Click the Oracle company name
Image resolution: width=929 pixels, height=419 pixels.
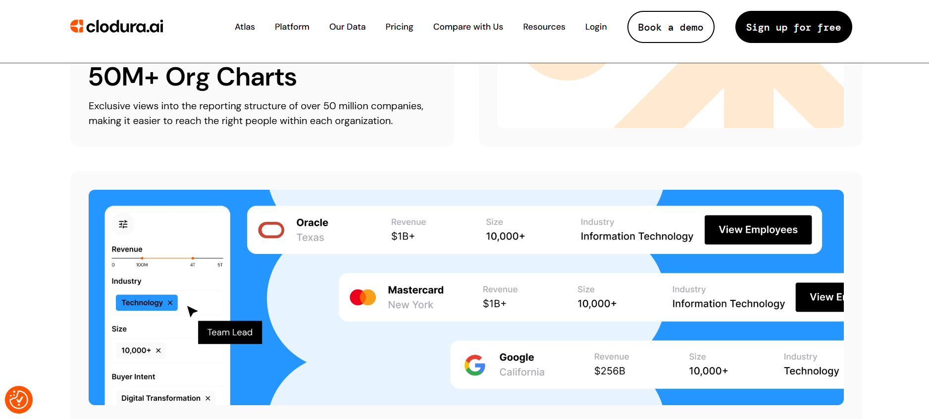coord(312,223)
